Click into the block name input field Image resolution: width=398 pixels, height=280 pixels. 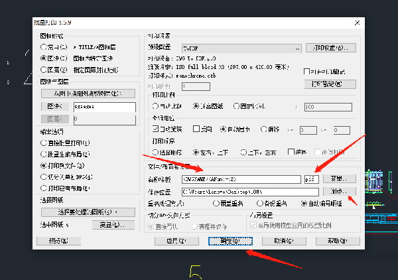pyautogui.click(x=105, y=107)
